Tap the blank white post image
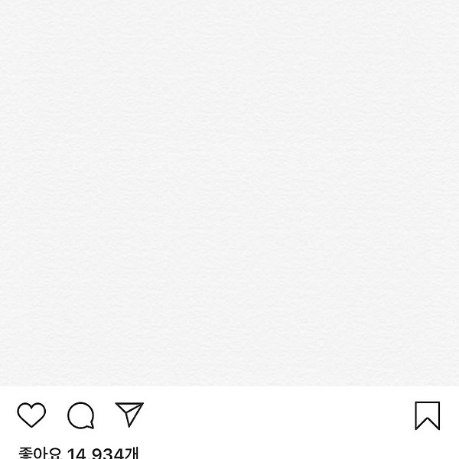This screenshot has height=459, width=459. [x=229, y=193]
